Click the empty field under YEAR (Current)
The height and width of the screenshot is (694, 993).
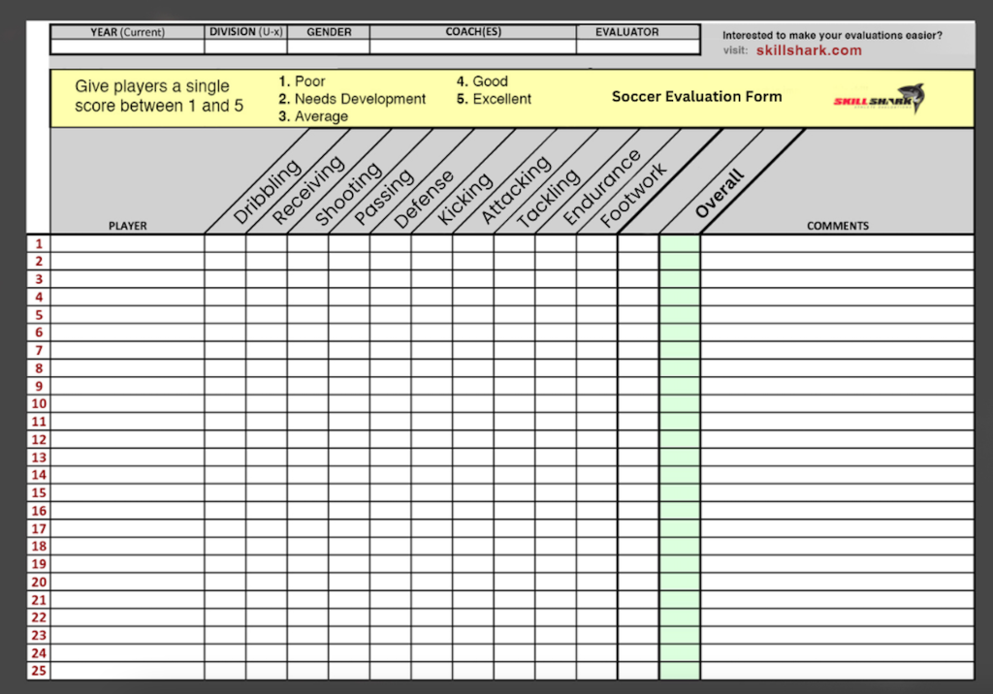click(127, 47)
